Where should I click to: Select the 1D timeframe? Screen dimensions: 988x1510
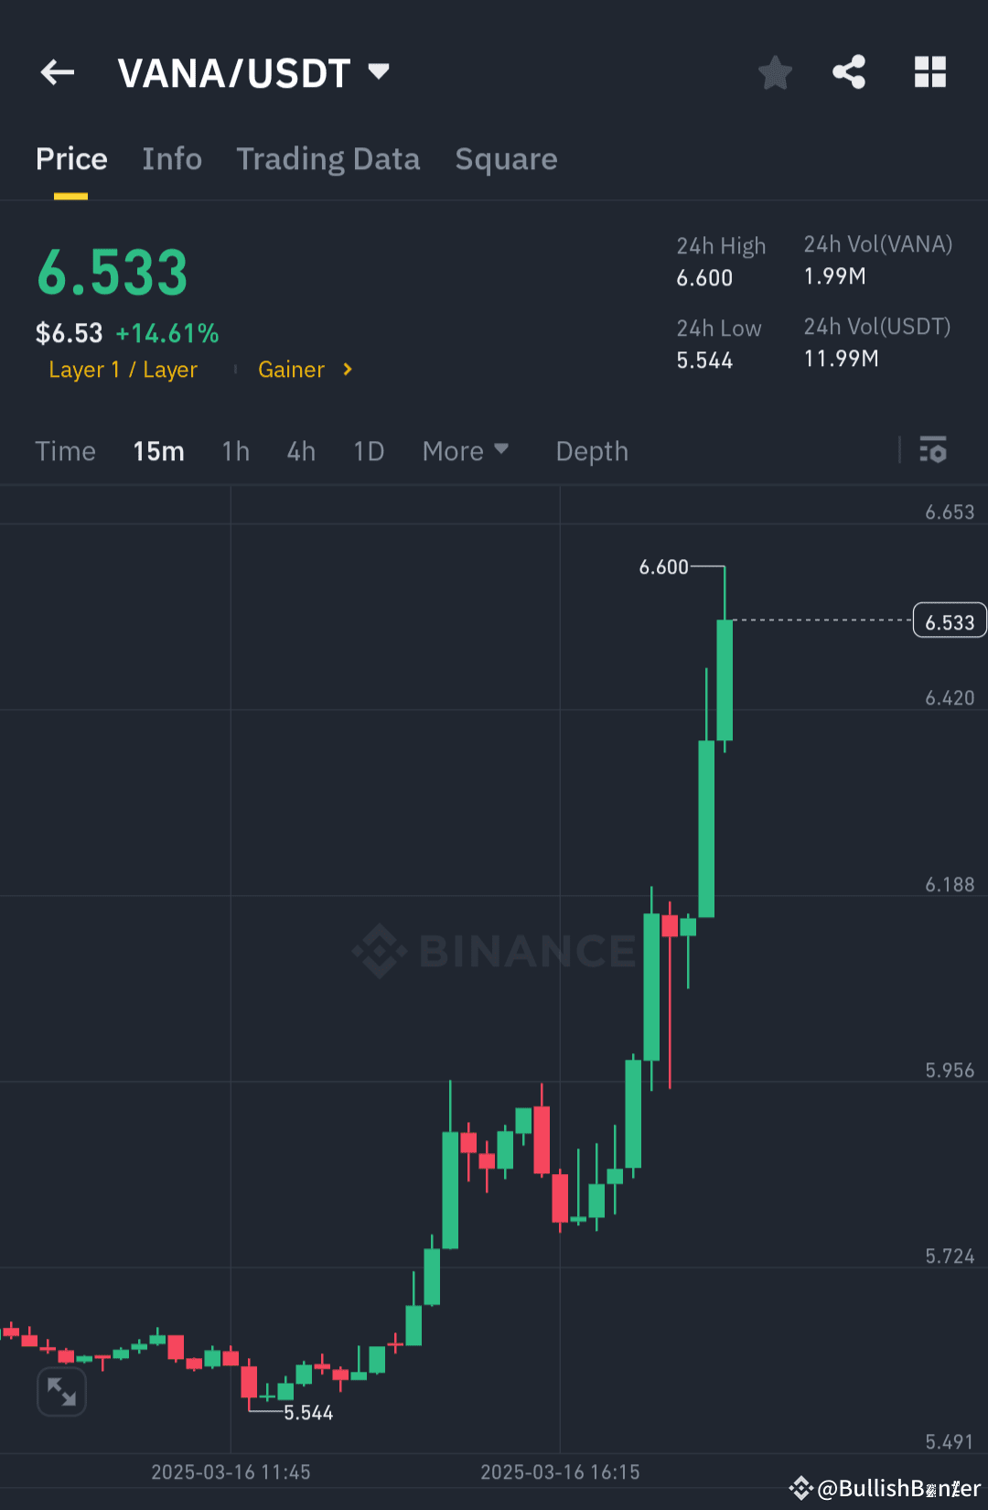click(369, 450)
